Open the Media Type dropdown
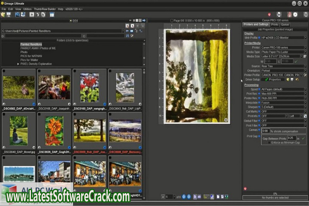 tap(283, 51)
